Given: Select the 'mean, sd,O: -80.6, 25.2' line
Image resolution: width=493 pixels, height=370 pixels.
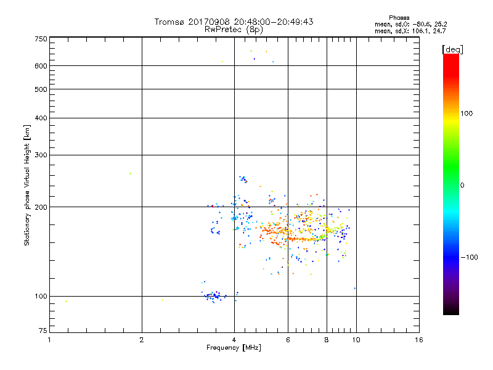Looking at the screenshot, I should pos(410,24).
